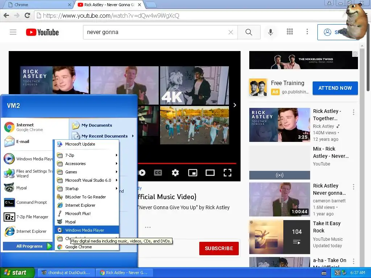The image size is (371, 278).
Task: Open Internet Explorer in Start menu left column
Action: pyautogui.click(x=28, y=231)
